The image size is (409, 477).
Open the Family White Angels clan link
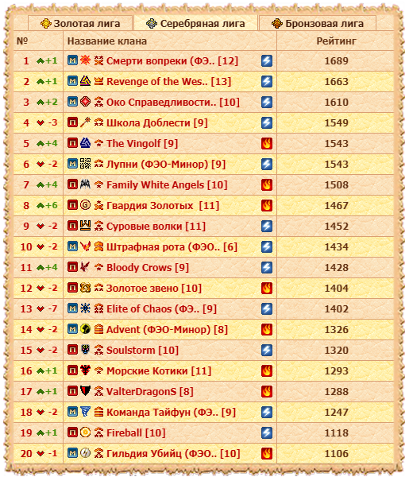[x=167, y=185]
